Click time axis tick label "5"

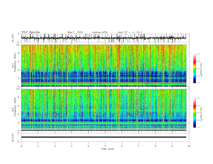[x=105, y=146]
